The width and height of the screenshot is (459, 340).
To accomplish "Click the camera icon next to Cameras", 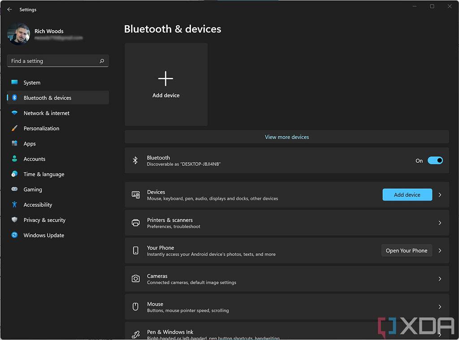I will pos(135,279).
